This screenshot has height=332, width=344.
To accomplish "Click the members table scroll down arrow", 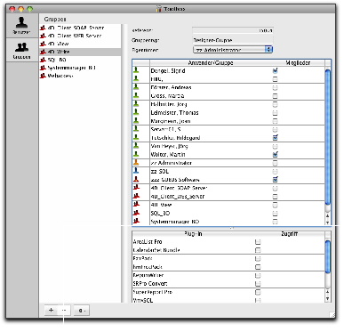I will click(328, 223).
